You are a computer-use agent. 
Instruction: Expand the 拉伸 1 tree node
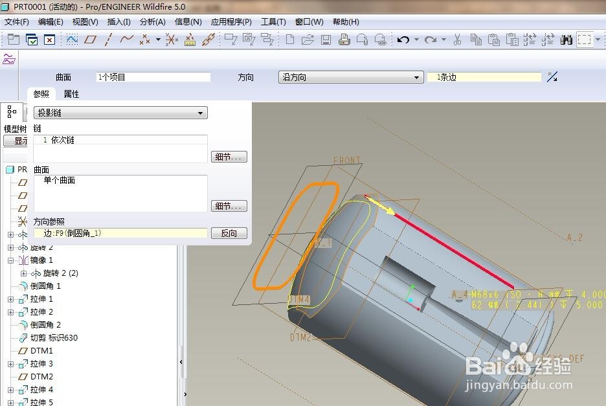(11, 299)
